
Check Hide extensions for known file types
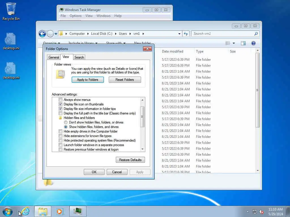[61, 136]
